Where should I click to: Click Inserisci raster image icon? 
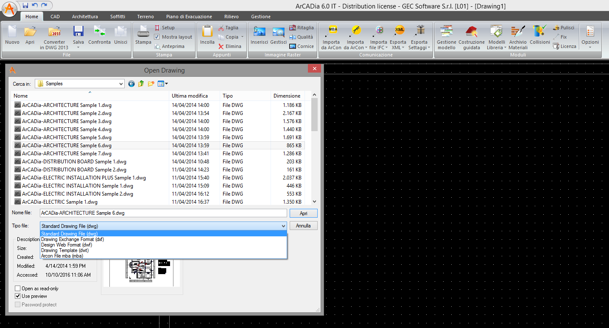(x=259, y=32)
